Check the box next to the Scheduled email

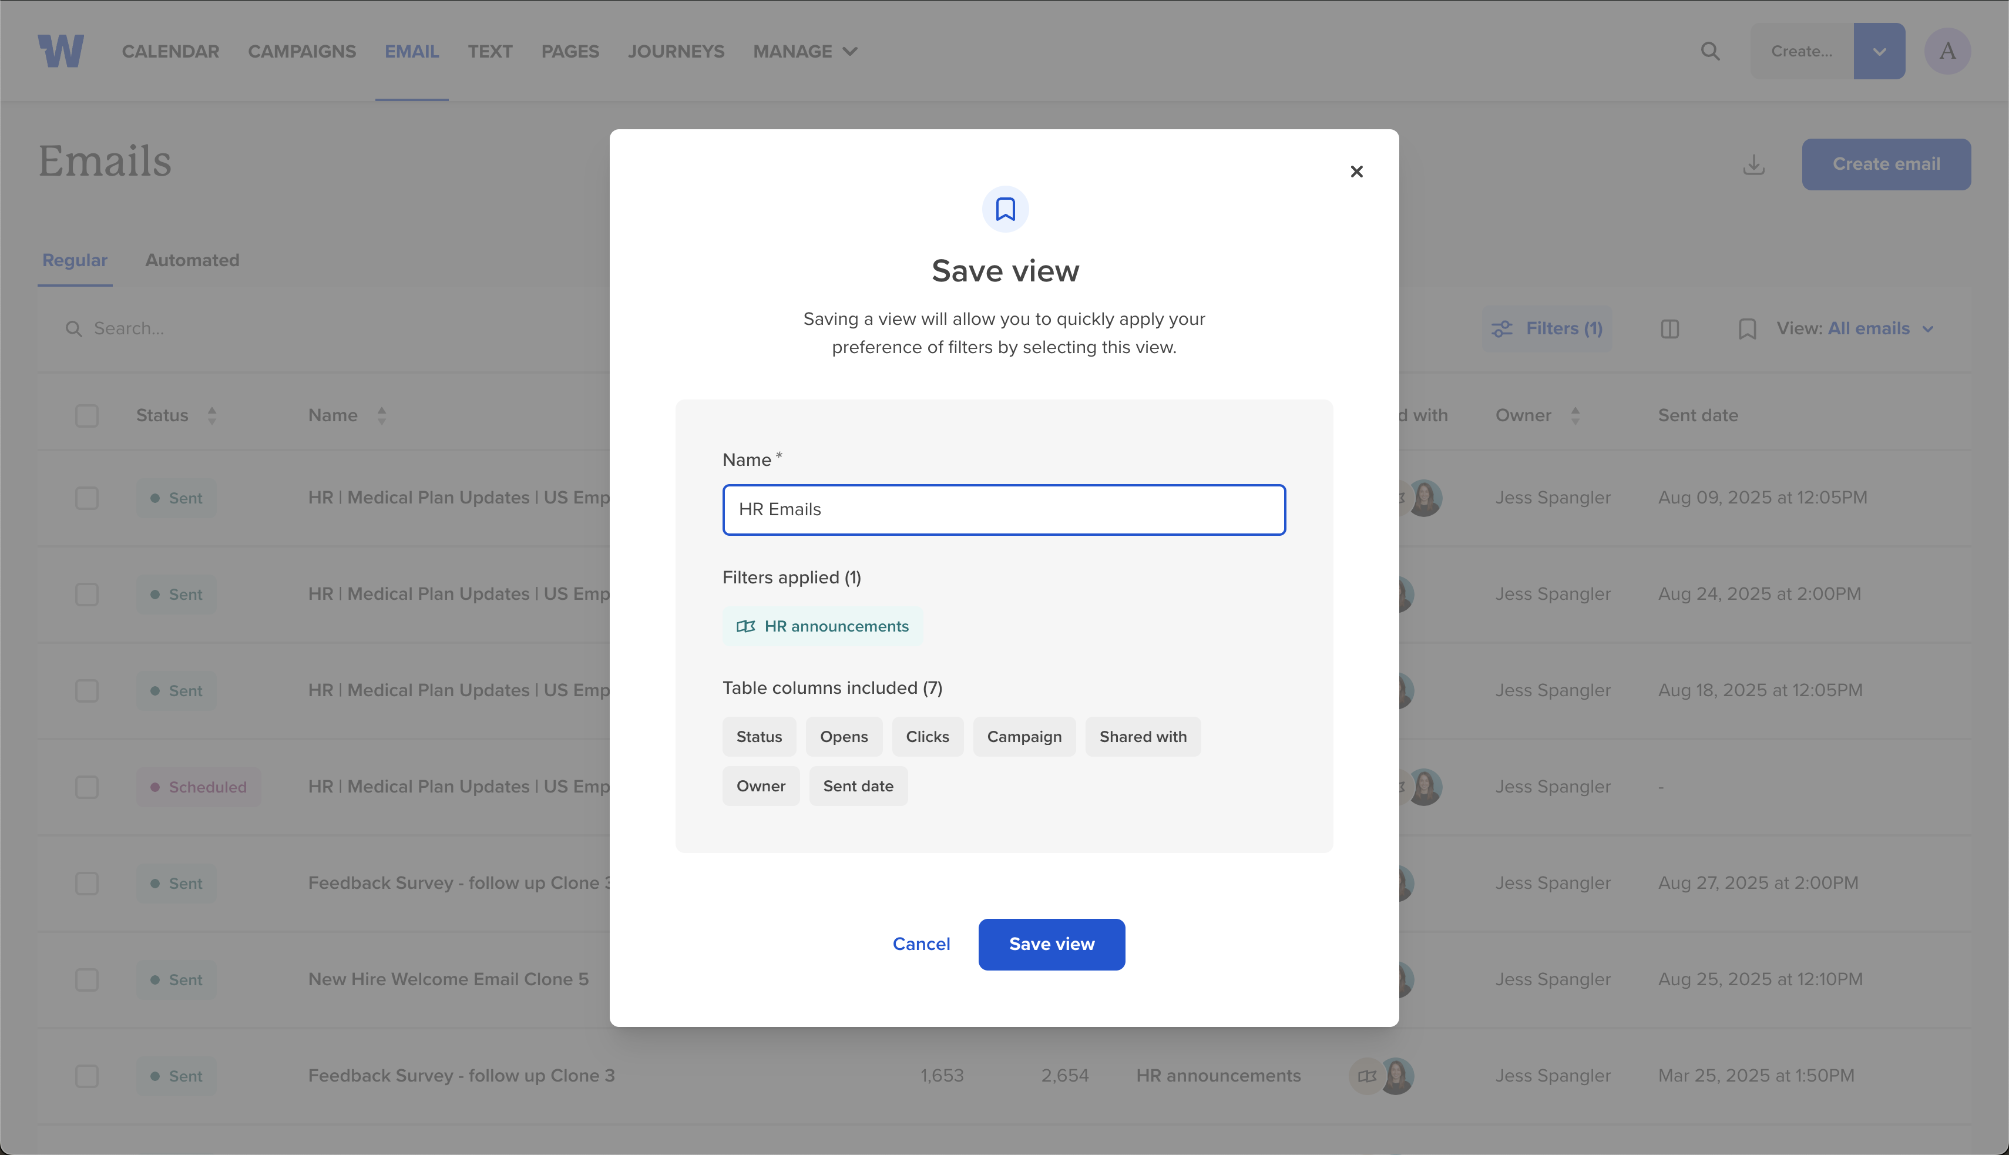point(86,787)
